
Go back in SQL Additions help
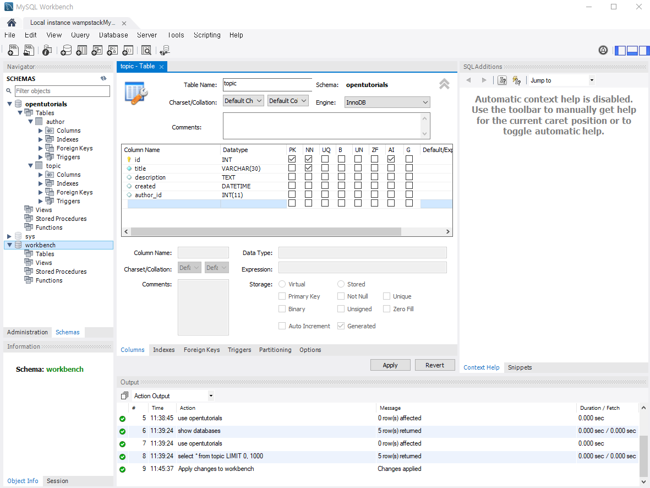[469, 80]
